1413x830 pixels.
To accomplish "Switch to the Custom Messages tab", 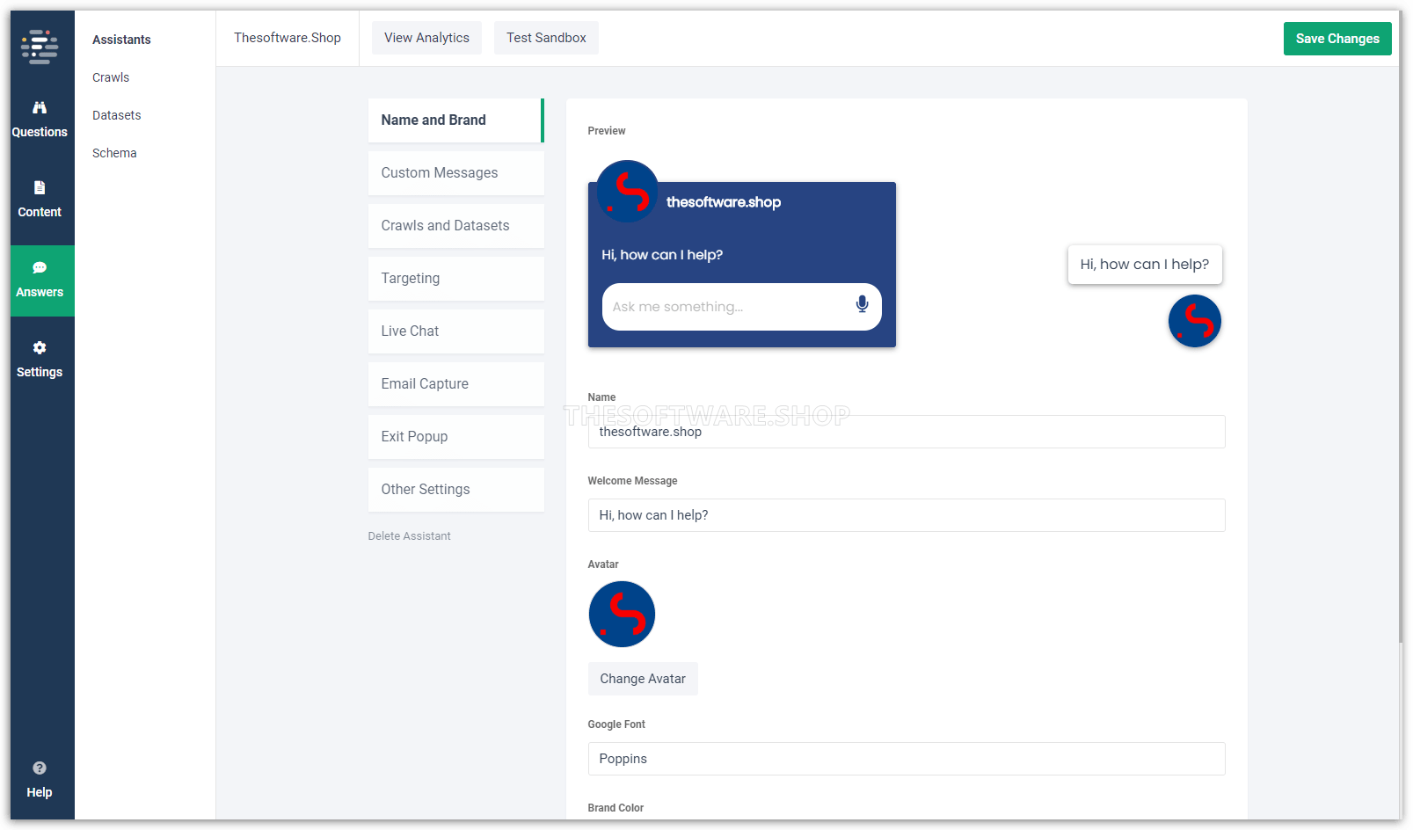I will tap(455, 173).
